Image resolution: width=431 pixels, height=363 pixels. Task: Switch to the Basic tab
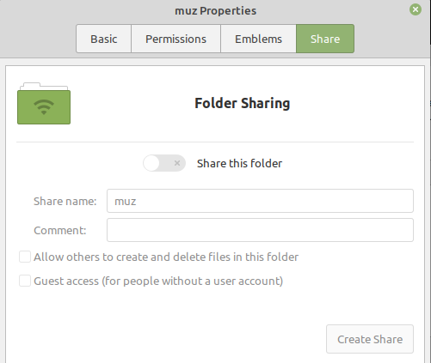click(x=103, y=39)
